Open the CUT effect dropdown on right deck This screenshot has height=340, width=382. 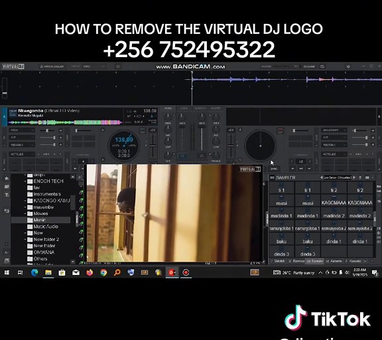coord(334,137)
